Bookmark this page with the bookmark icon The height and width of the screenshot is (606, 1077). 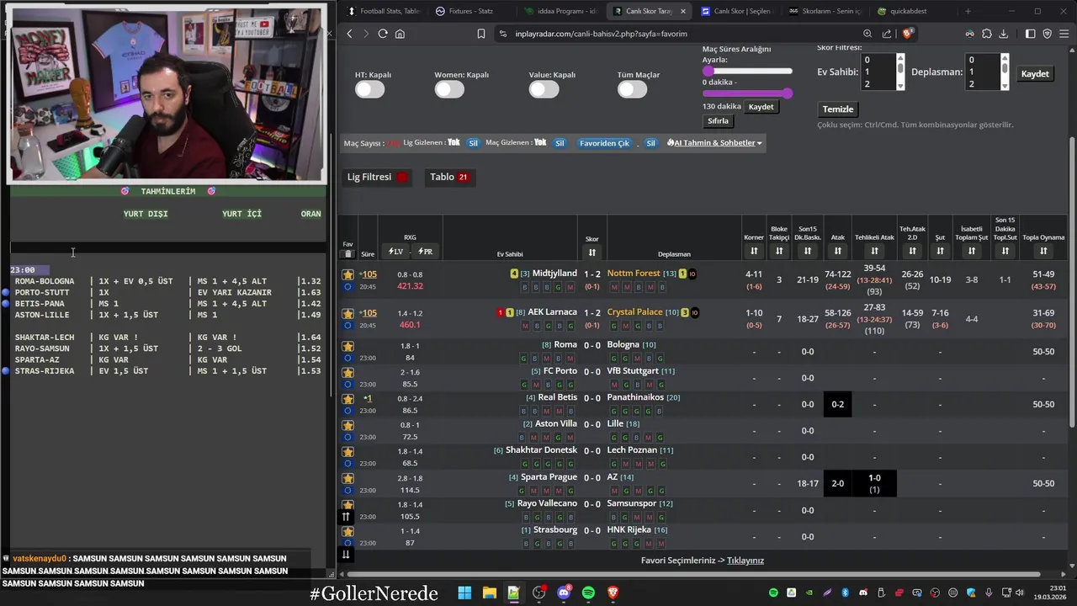pos(481,34)
